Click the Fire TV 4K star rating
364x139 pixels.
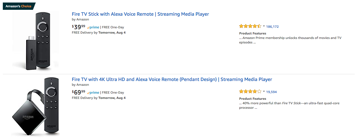pos(250,92)
